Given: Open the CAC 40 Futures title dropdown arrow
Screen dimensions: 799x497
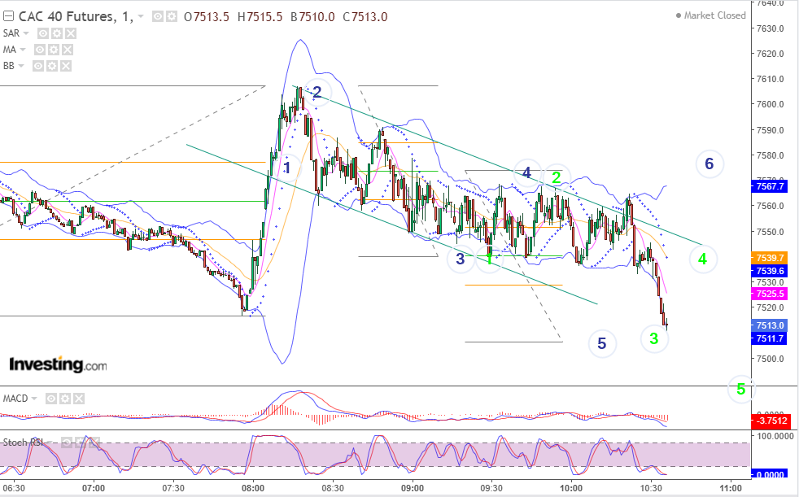Looking at the screenshot, I should 141,17.
